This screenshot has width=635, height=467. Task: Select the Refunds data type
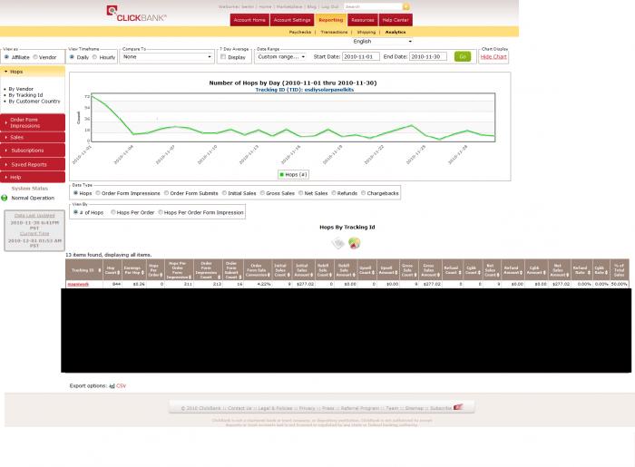coord(334,193)
